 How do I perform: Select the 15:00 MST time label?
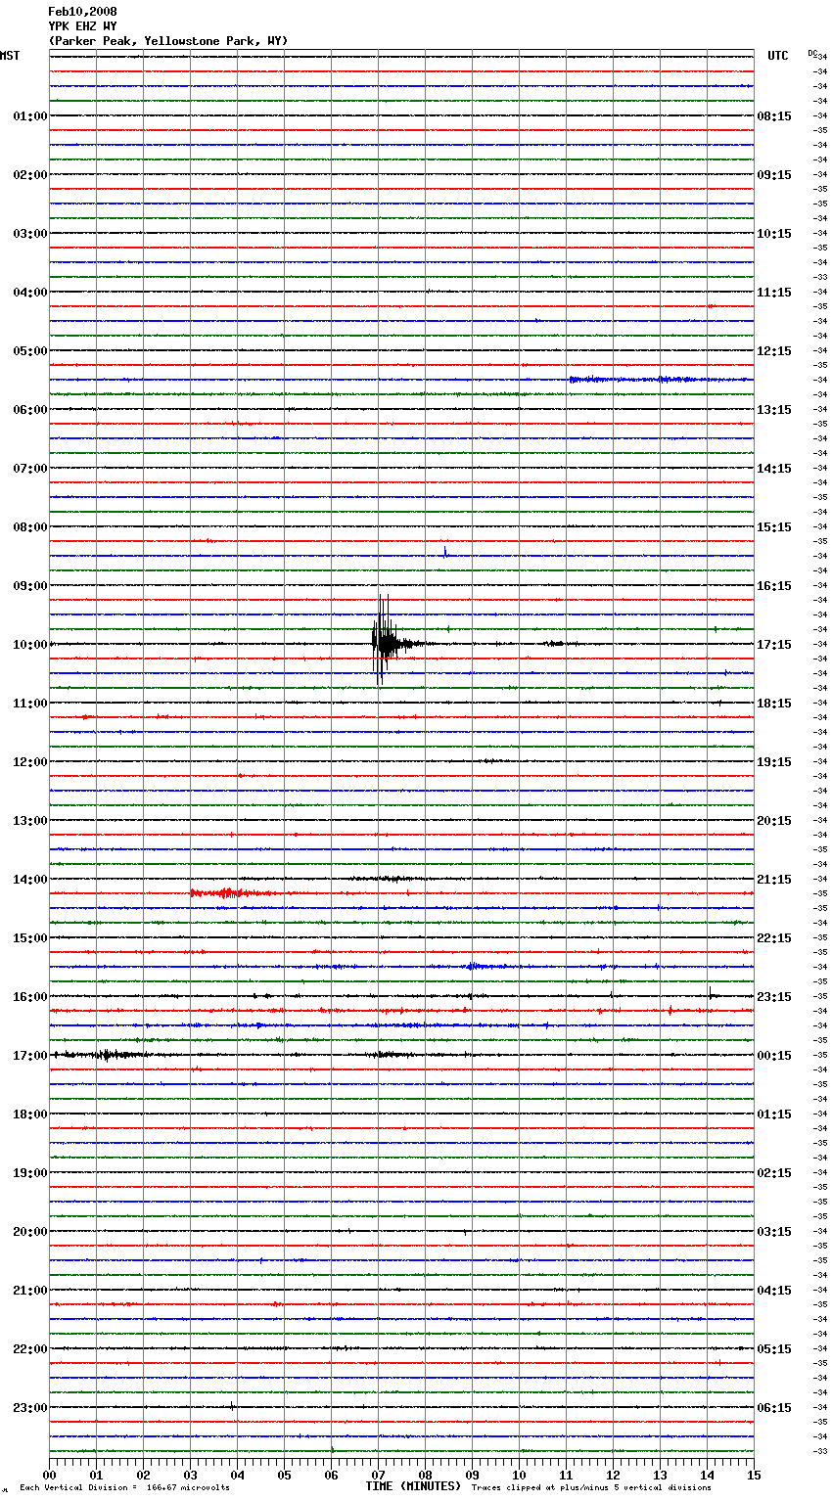coord(30,937)
